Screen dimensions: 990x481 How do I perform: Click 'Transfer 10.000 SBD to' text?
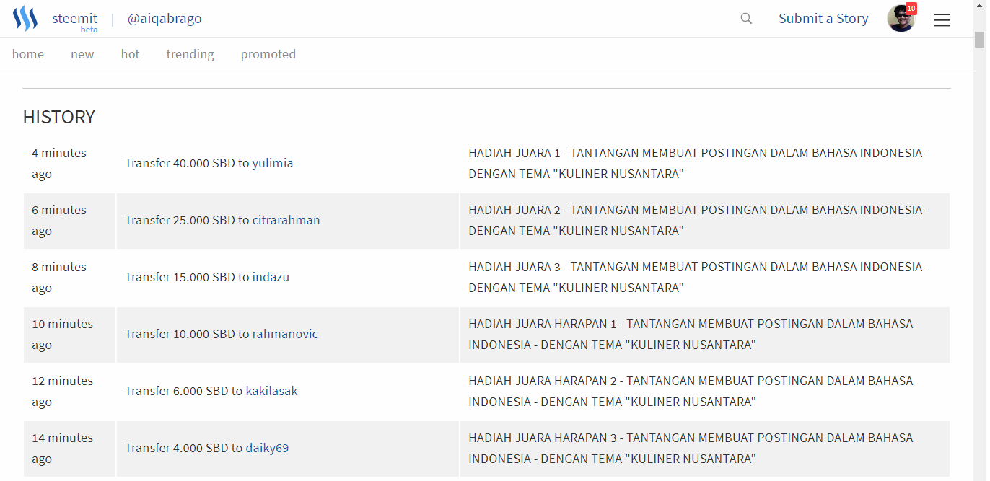(187, 334)
